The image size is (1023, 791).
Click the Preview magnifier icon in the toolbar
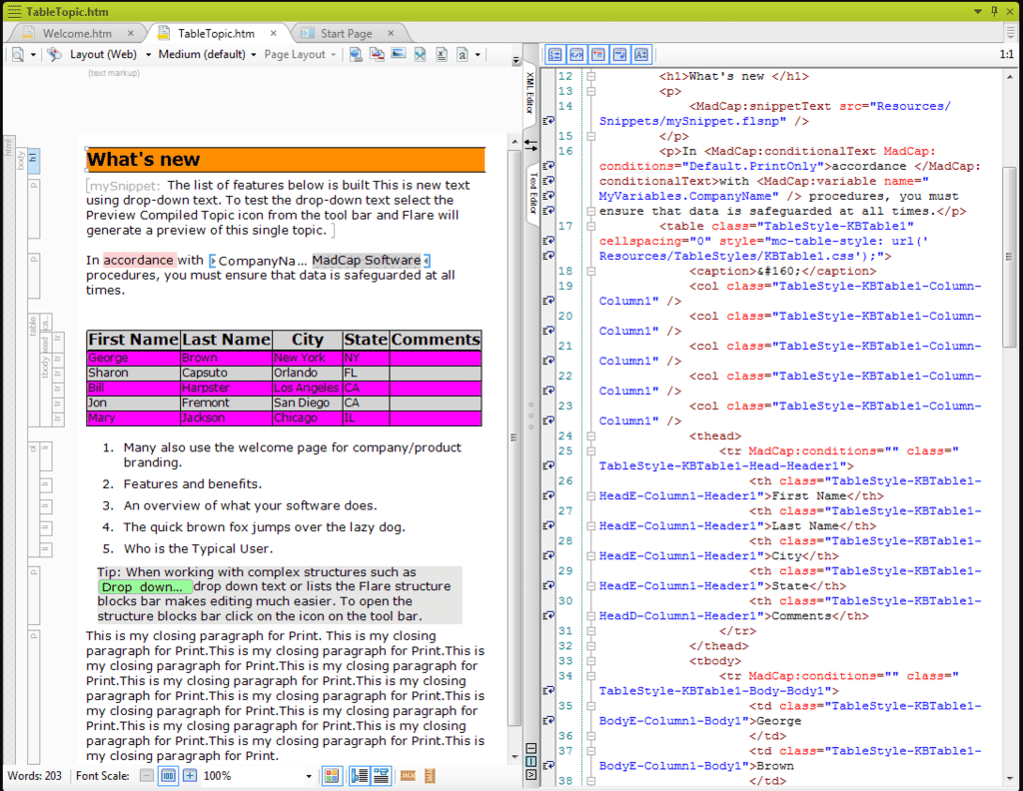(18, 55)
